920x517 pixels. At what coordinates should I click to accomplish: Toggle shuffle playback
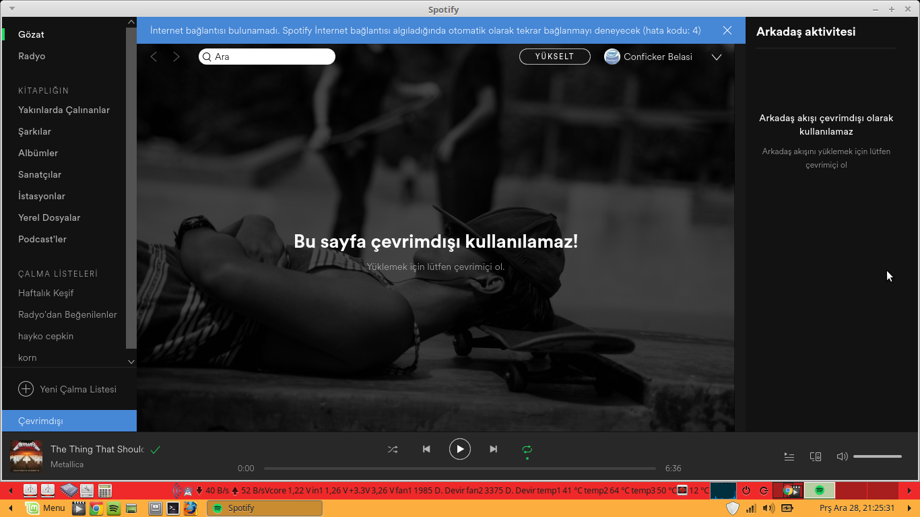393,449
